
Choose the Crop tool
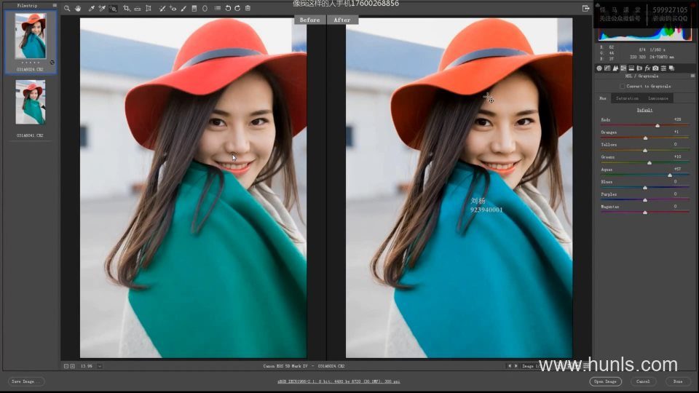(127, 9)
